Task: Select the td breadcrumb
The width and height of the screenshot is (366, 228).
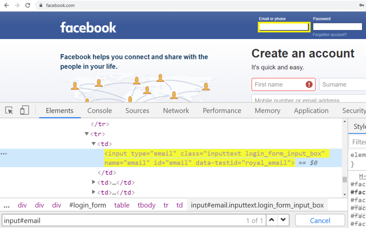Action: [x=179, y=205]
